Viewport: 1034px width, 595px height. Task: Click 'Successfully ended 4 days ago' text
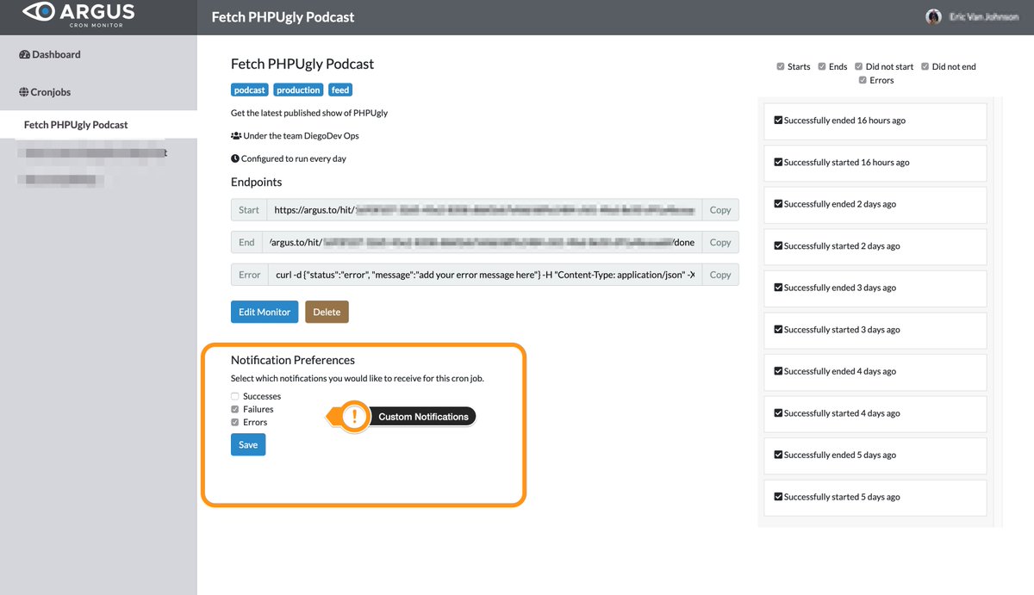pyautogui.click(x=840, y=371)
